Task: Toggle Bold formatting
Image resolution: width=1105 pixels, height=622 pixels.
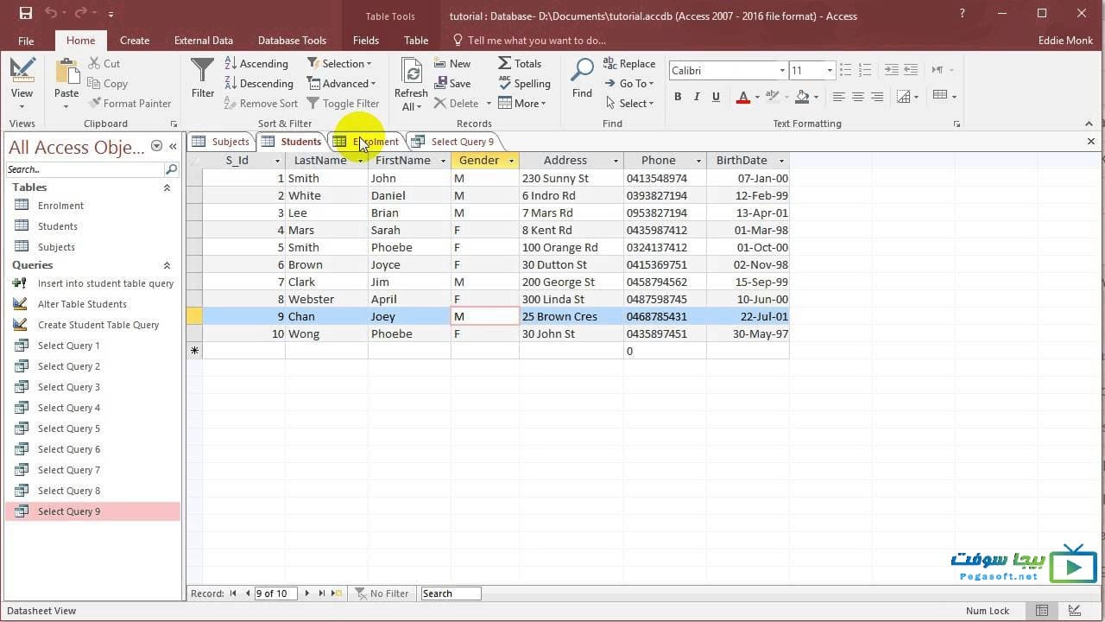Action: (x=678, y=97)
